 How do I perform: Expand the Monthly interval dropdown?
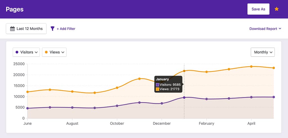click(263, 52)
